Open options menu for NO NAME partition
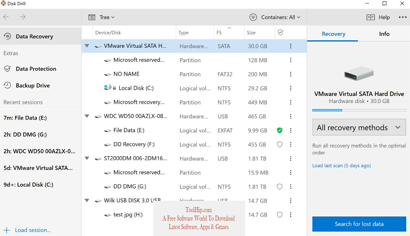 [x=291, y=74]
